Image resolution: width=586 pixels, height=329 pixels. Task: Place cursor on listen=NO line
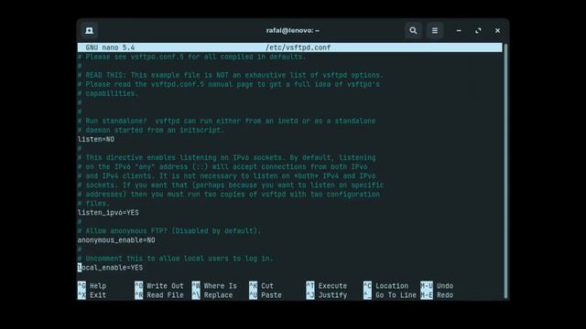(96, 139)
